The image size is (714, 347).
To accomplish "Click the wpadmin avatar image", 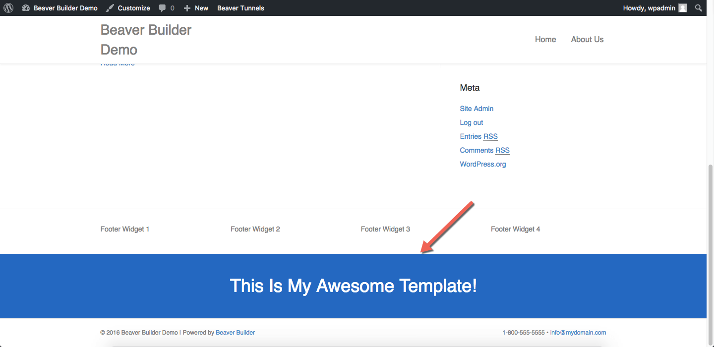I will [682, 7].
